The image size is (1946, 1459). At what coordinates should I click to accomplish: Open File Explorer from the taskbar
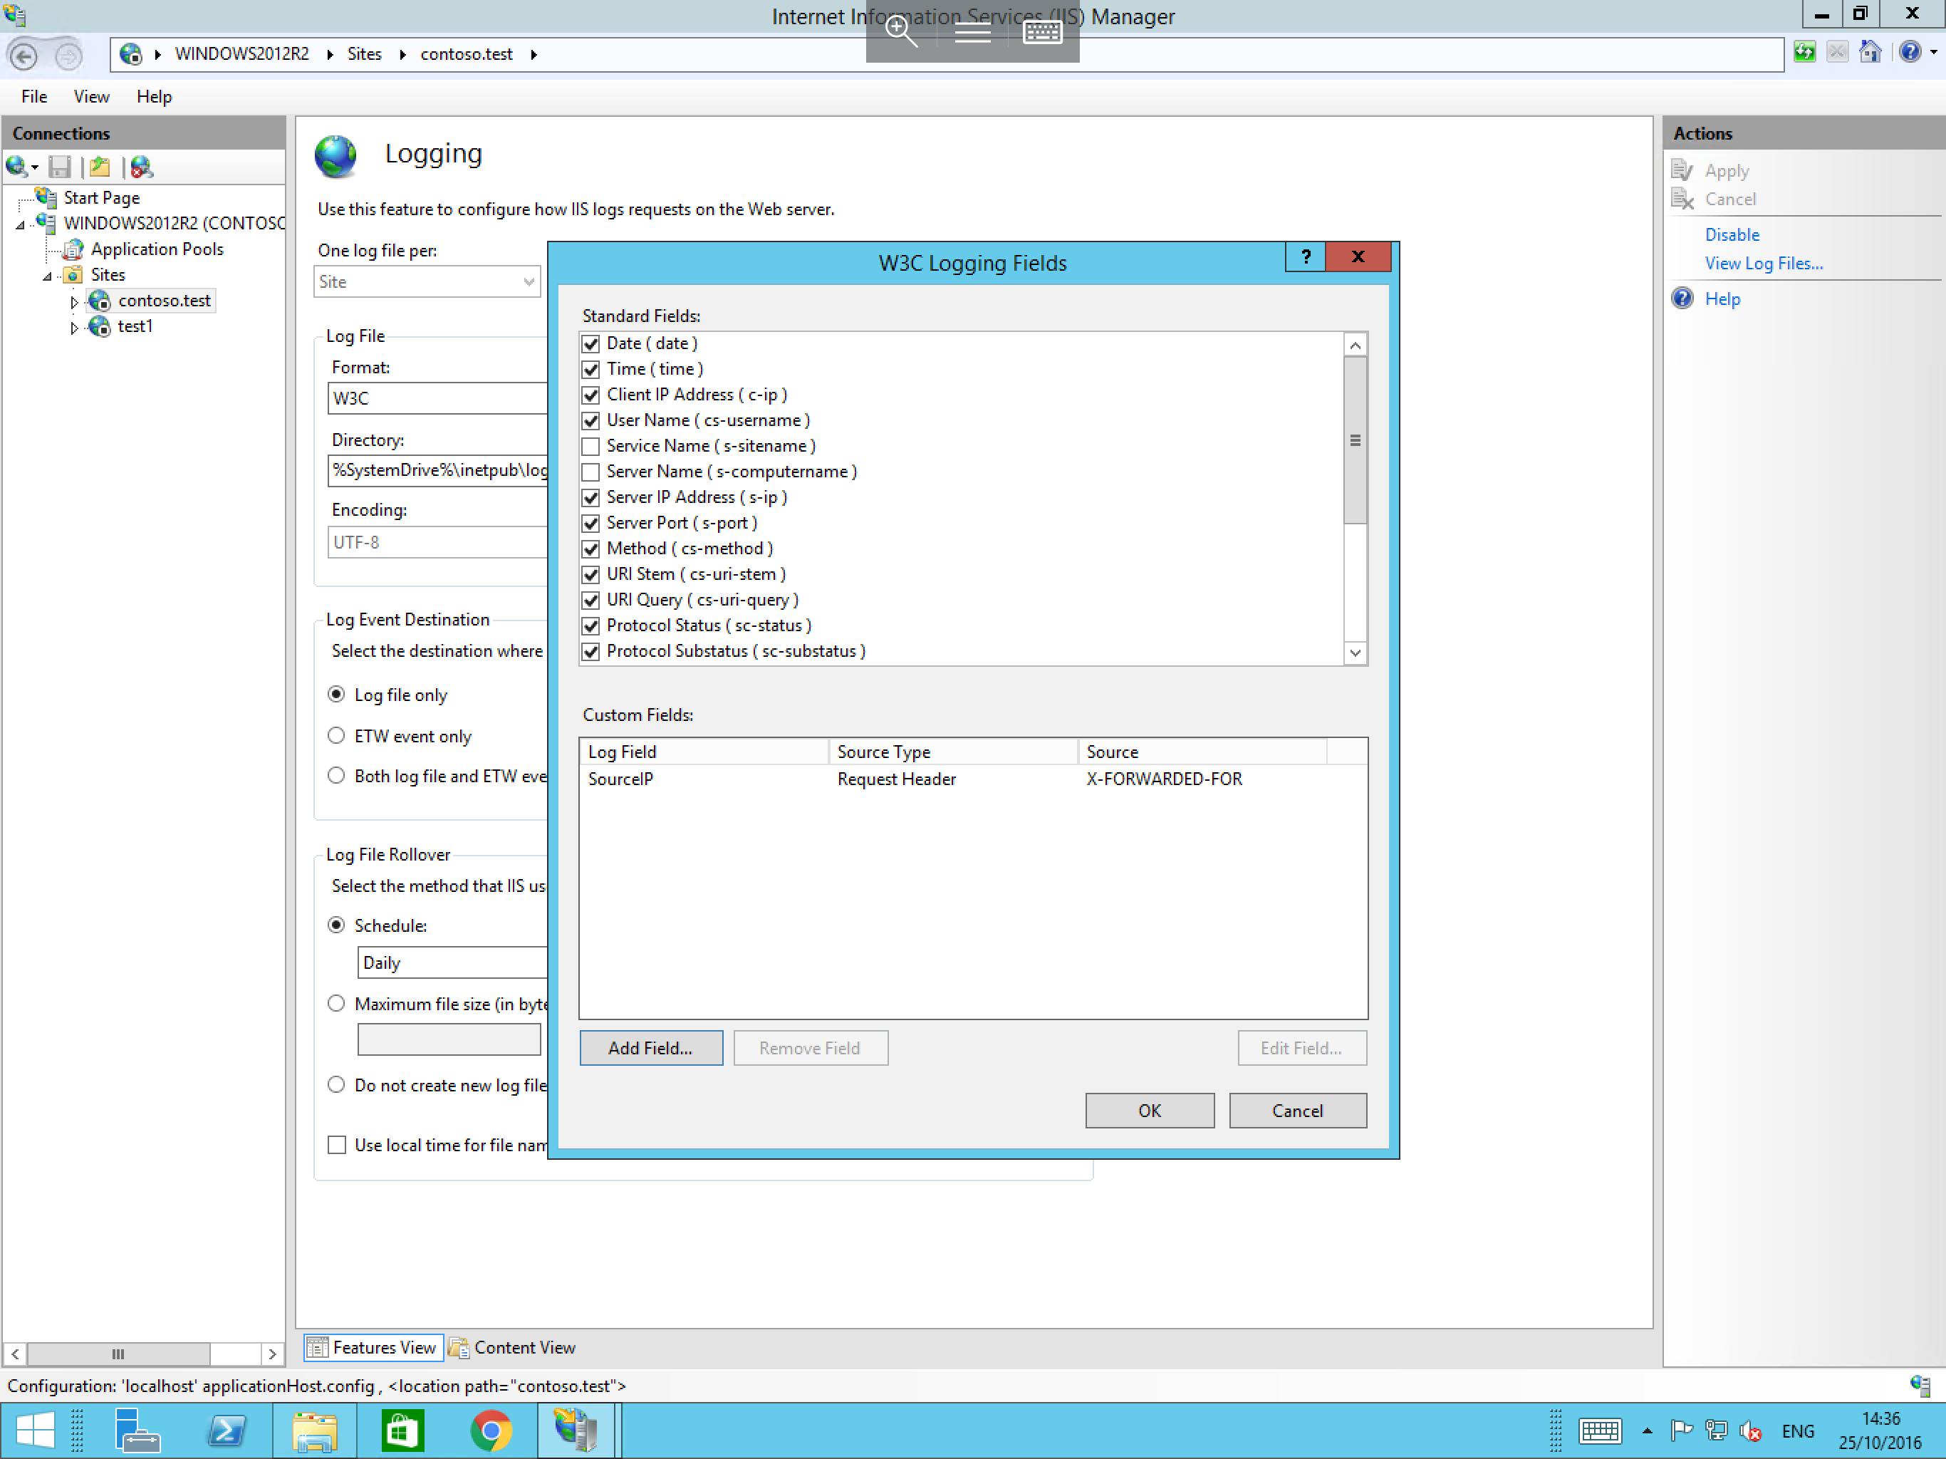pyautogui.click(x=314, y=1430)
